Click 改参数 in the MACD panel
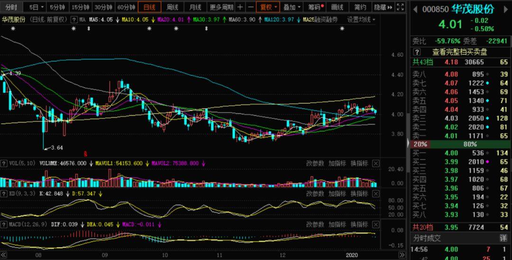 click(x=315, y=224)
